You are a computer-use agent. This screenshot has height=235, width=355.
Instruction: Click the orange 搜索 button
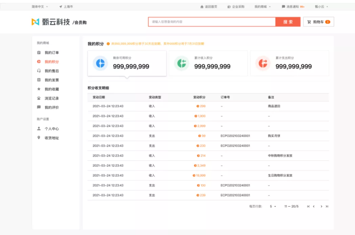click(288, 22)
